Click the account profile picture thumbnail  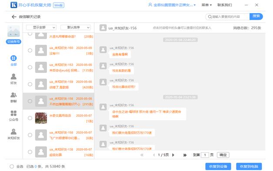pos(13,31)
